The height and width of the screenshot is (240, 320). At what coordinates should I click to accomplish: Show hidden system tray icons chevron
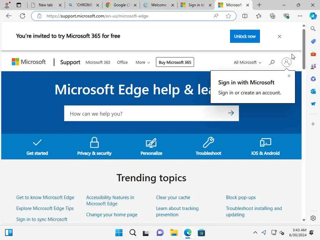tap(255, 232)
